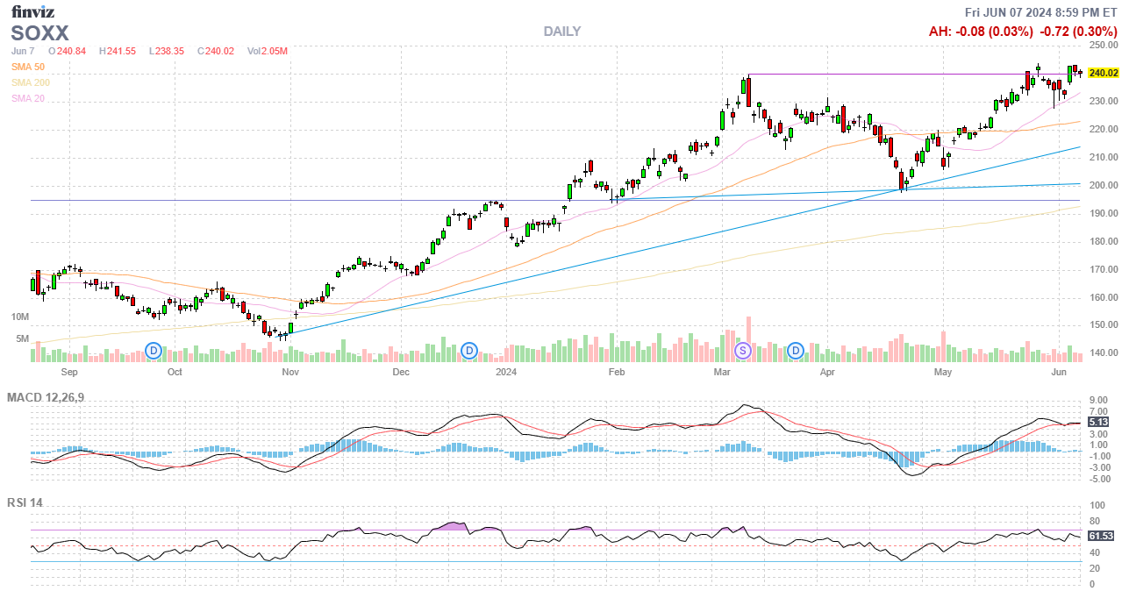Click the shaded purple RSI overbought area in December
This screenshot has width=1129, height=598.
[453, 526]
